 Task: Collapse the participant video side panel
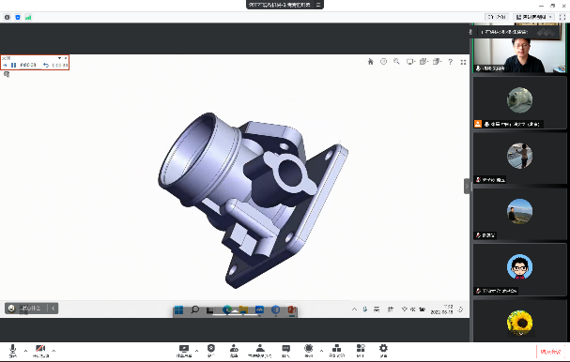point(467,187)
